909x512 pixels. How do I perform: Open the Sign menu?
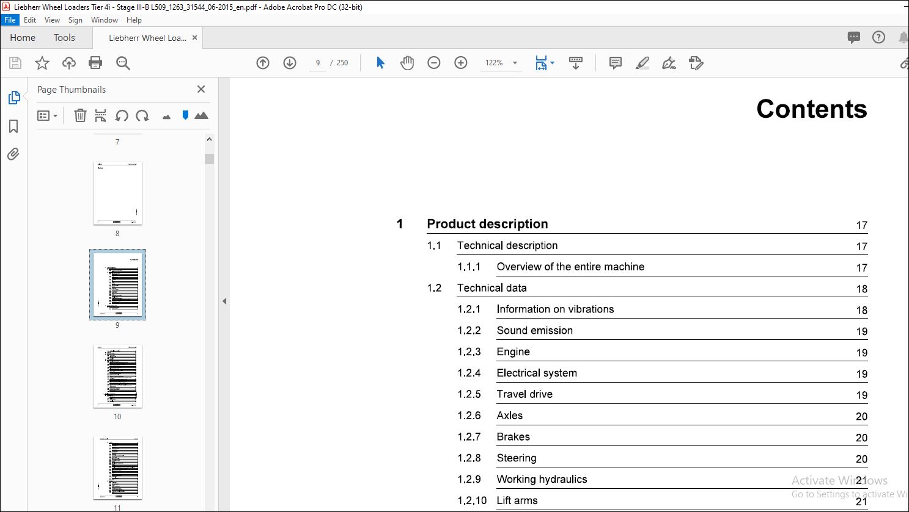(75, 20)
